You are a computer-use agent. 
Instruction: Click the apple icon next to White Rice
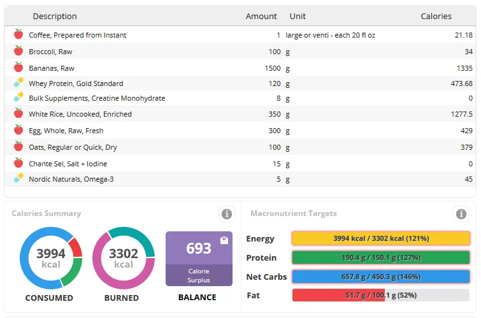point(18,113)
